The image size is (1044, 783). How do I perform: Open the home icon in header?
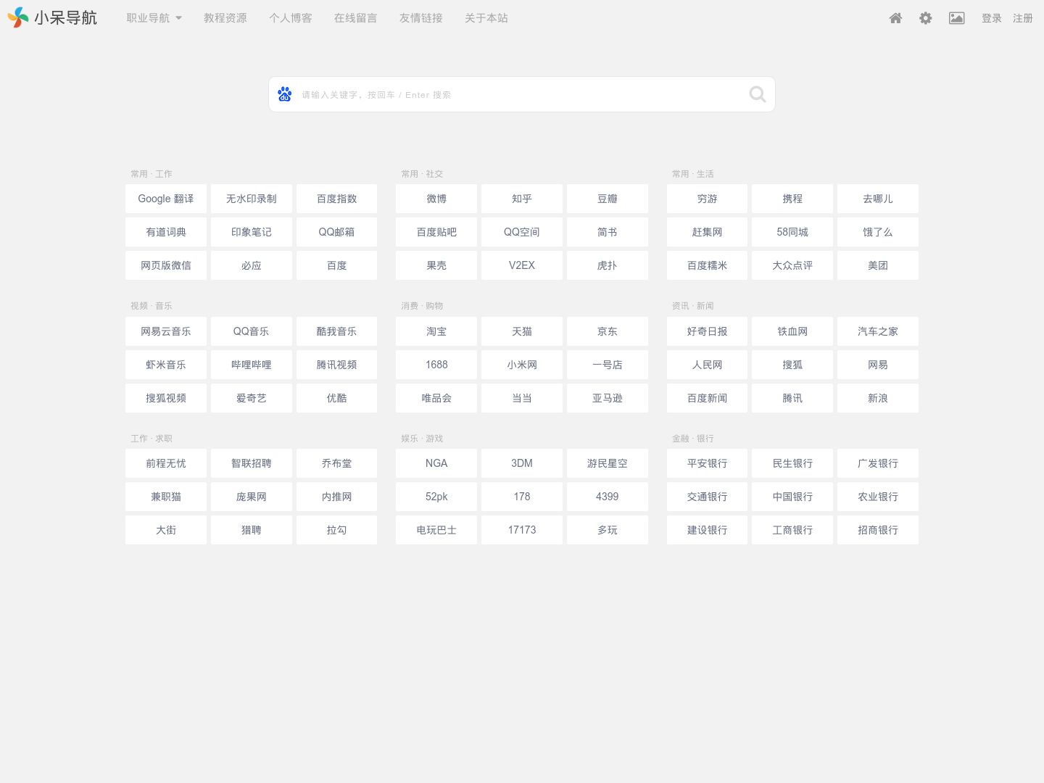tap(895, 18)
